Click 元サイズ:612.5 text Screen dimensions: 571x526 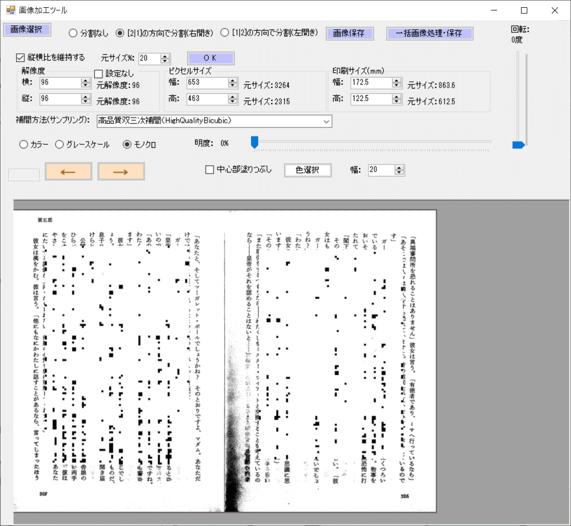tap(431, 102)
